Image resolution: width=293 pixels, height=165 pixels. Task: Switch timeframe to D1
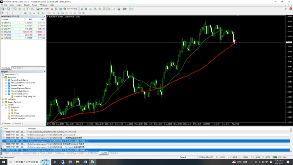pos(75,13)
